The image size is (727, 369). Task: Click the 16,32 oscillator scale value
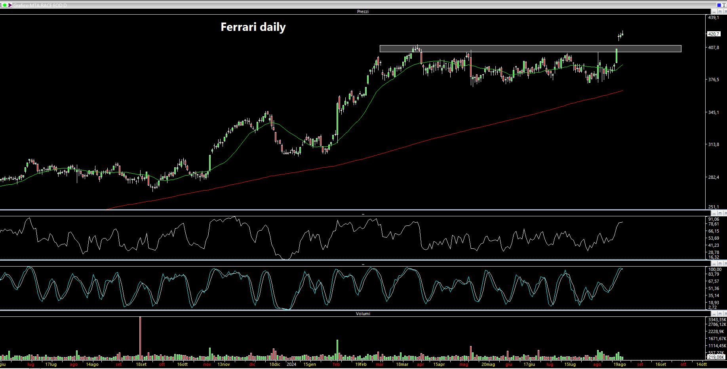(714, 257)
